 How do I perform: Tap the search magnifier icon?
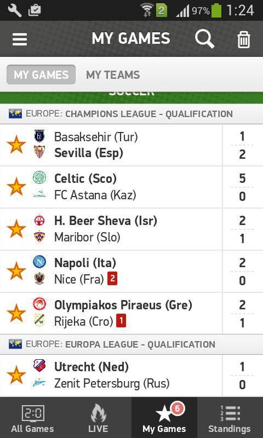click(204, 39)
